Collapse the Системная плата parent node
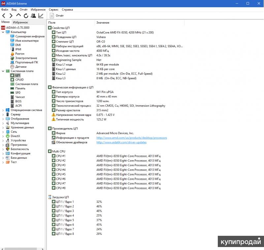 click(3, 71)
